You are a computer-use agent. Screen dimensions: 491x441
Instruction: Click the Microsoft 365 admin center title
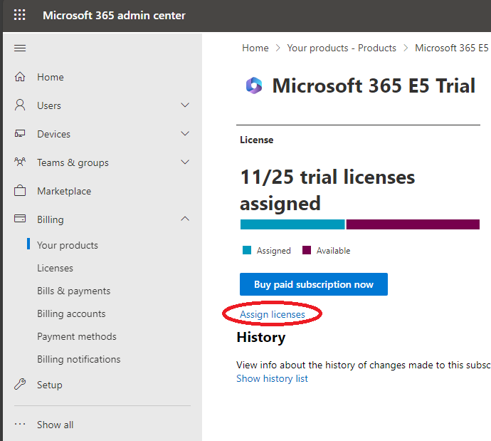[x=114, y=16]
